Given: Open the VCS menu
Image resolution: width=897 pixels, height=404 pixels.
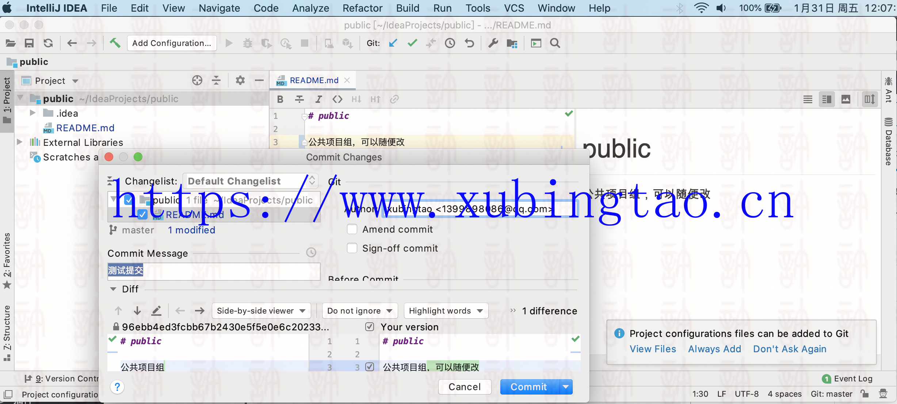Looking at the screenshot, I should click(x=514, y=8).
